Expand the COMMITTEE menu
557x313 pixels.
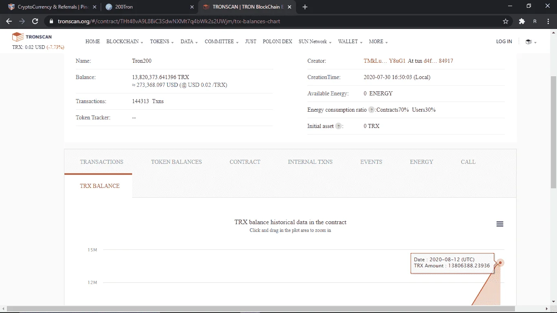pos(221,42)
